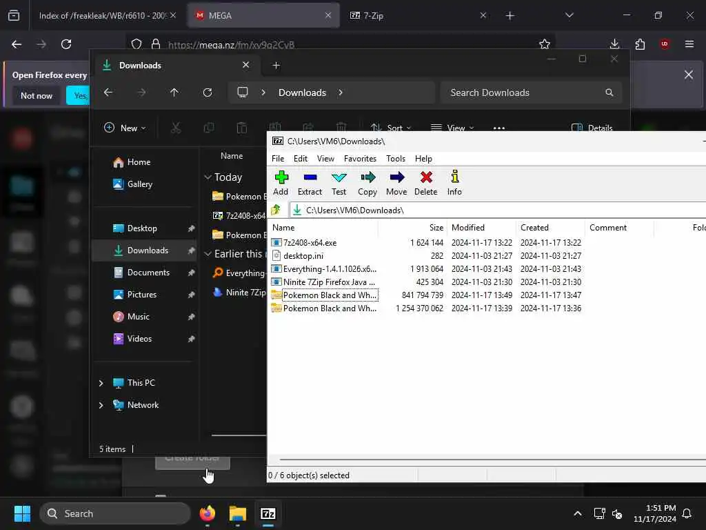Click Explorer back arrow

click(x=108, y=92)
